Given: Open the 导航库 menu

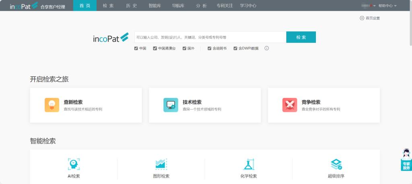Looking at the screenshot, I should pyautogui.click(x=178, y=6).
